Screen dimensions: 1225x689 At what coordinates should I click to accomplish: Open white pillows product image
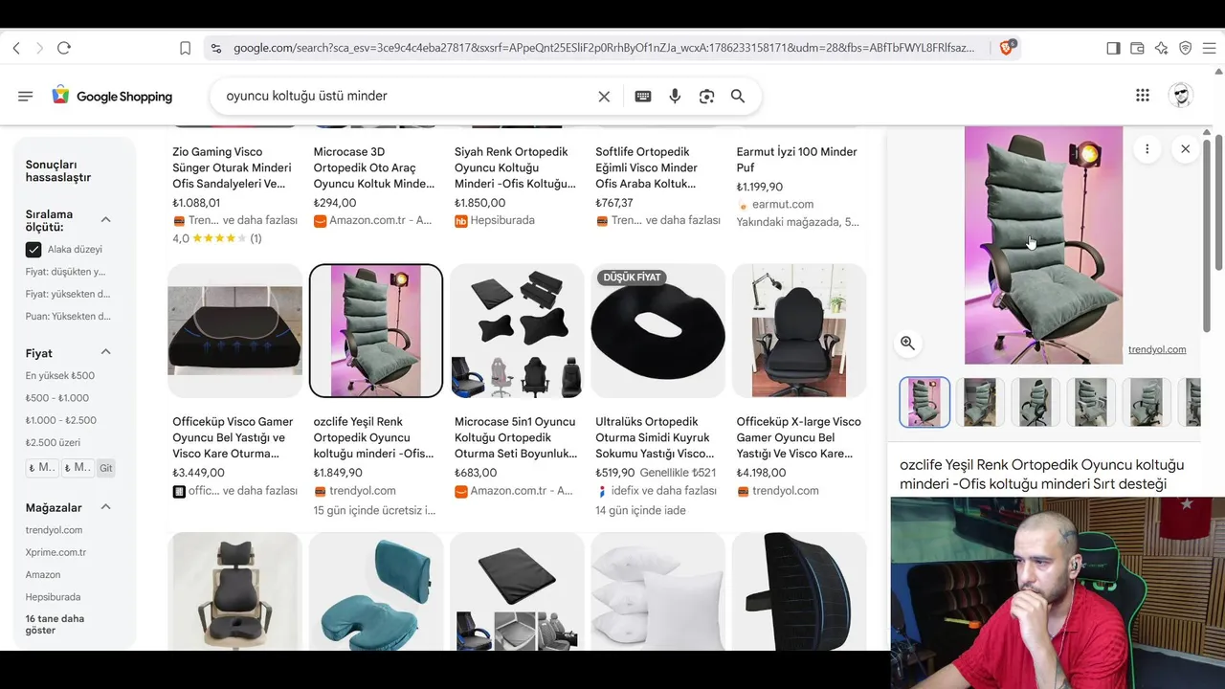[658, 591]
